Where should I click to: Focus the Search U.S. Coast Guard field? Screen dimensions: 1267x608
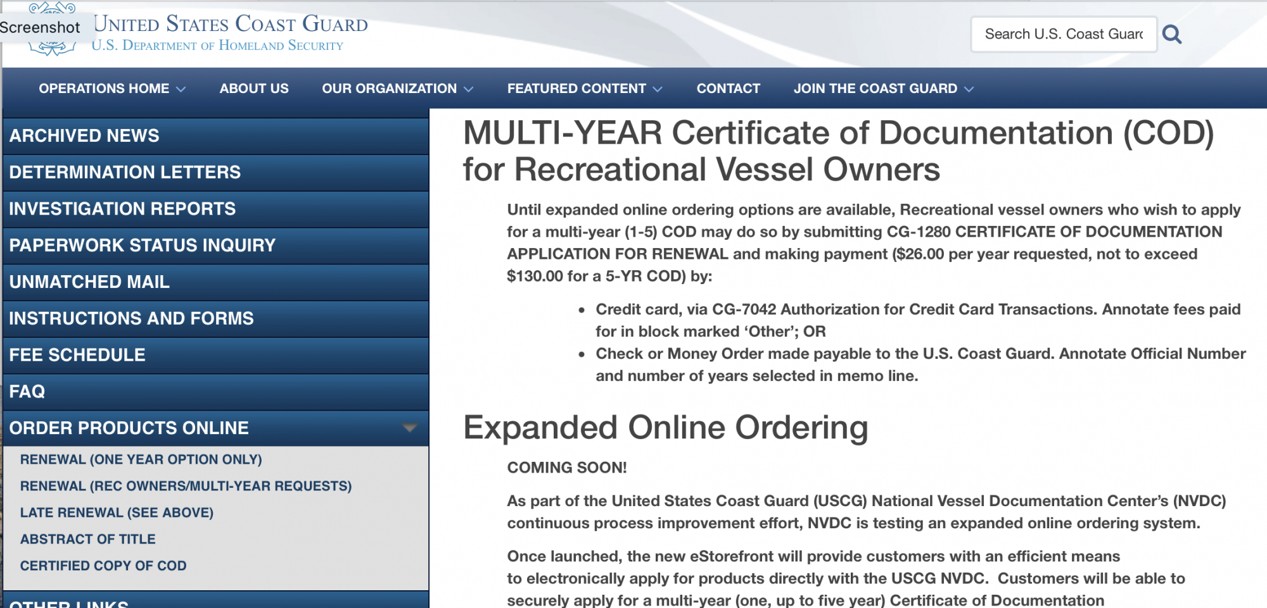tap(1064, 34)
